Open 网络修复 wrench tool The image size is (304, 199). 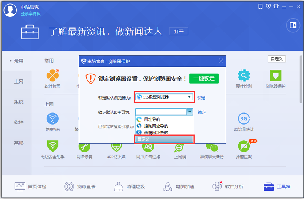(x=84, y=147)
